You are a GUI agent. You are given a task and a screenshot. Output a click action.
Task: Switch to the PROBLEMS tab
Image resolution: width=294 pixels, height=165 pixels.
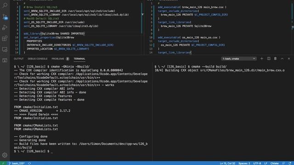(58, 59)
